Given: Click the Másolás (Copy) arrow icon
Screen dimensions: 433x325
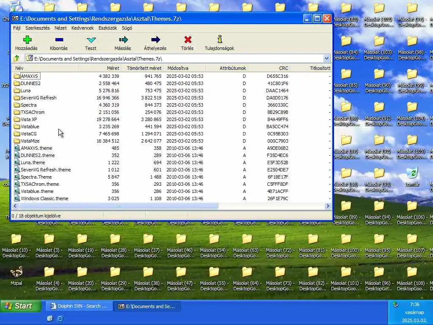Looking at the screenshot, I should [123, 40].
